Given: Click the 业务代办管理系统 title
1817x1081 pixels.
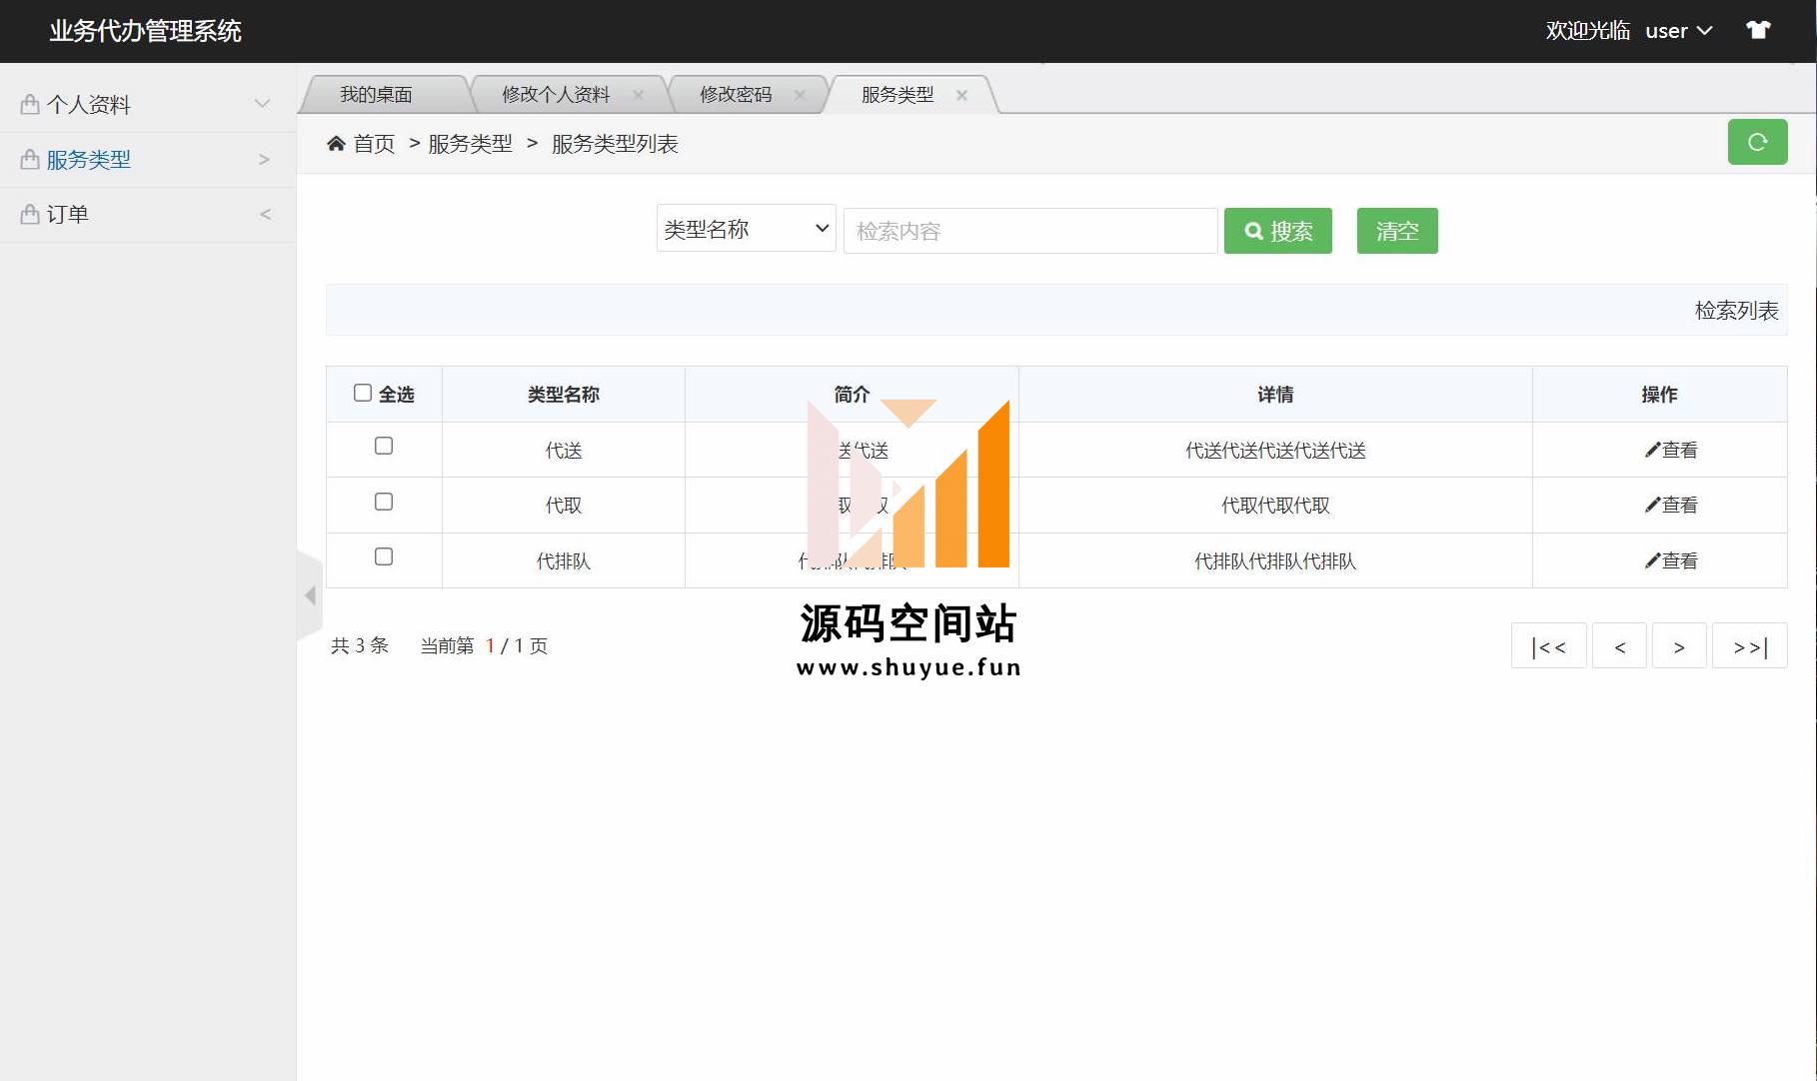Looking at the screenshot, I should (x=146, y=31).
